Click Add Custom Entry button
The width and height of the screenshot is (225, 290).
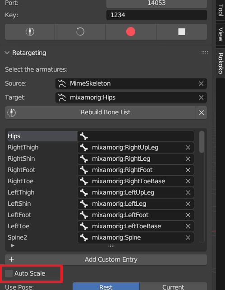coord(106,259)
